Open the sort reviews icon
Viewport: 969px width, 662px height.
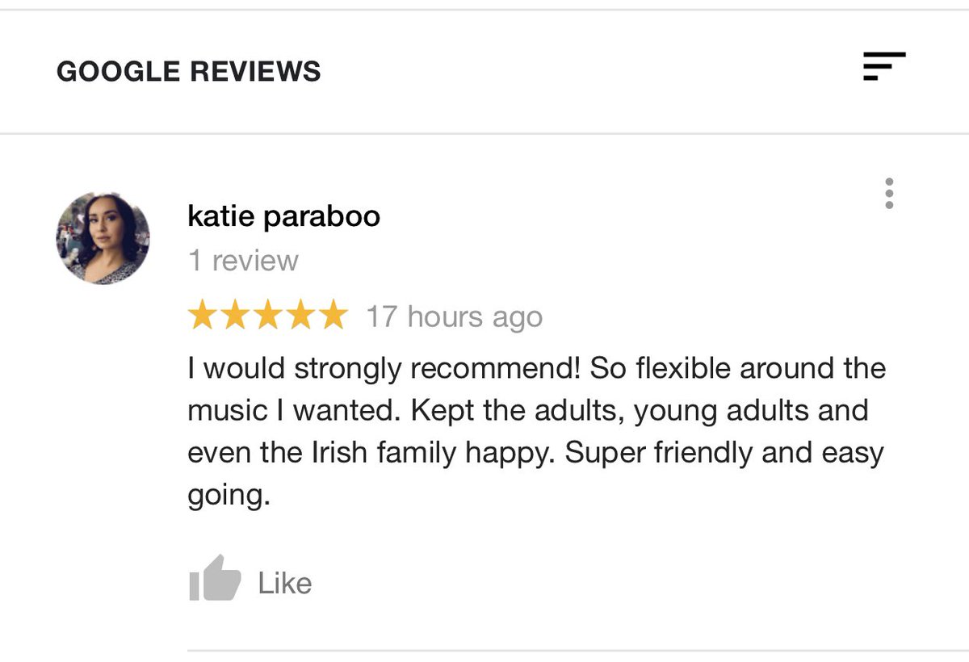click(884, 66)
